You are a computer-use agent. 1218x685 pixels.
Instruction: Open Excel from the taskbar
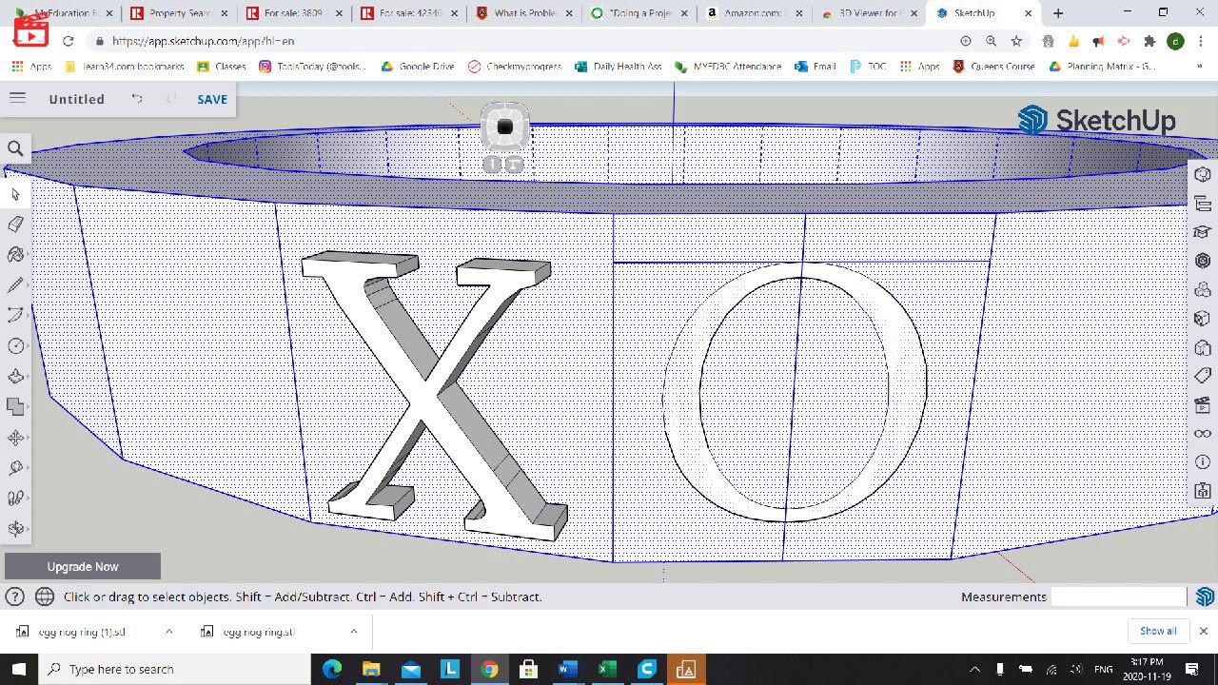606,669
